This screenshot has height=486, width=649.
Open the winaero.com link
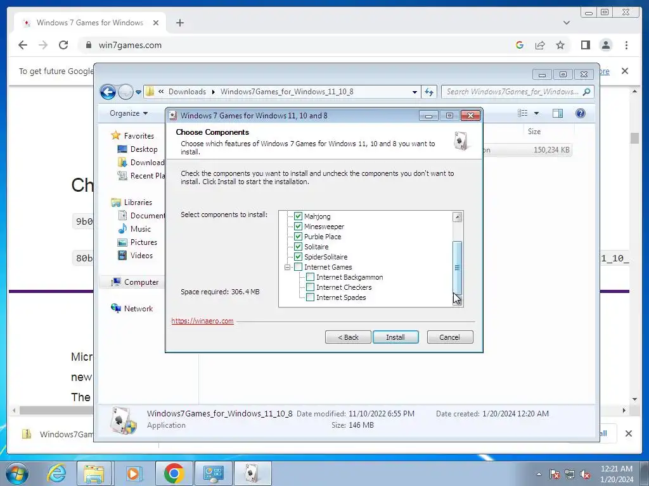(x=202, y=321)
